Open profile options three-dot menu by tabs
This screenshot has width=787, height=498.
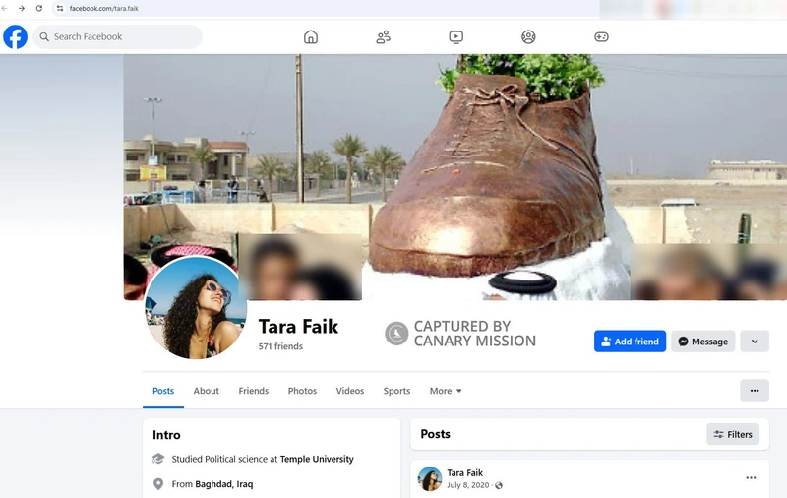pyautogui.click(x=755, y=391)
